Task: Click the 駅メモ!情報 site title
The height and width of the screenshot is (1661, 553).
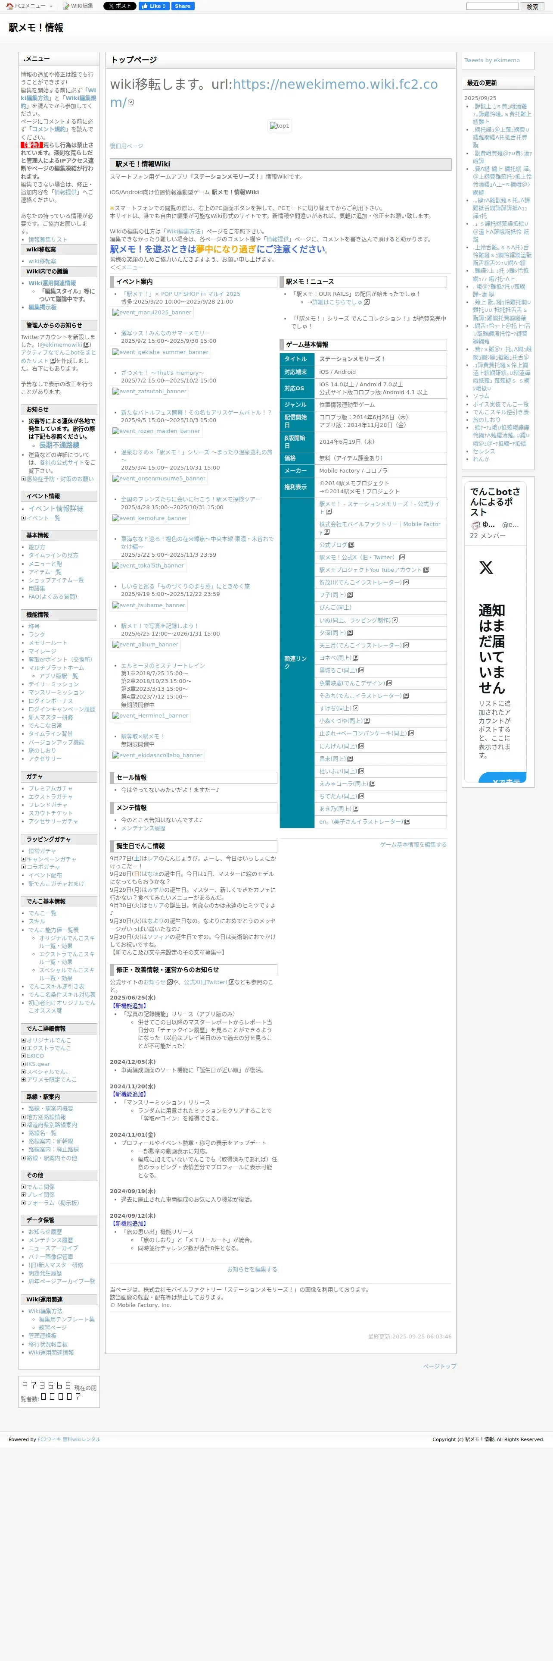Action: point(36,28)
